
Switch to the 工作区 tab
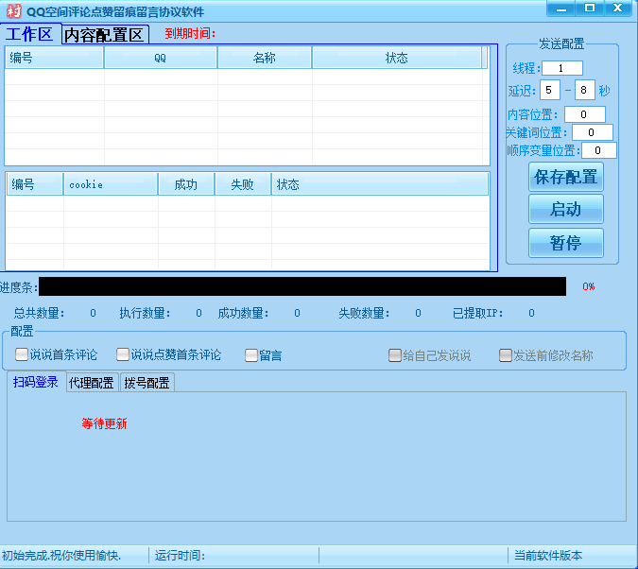tap(30, 35)
